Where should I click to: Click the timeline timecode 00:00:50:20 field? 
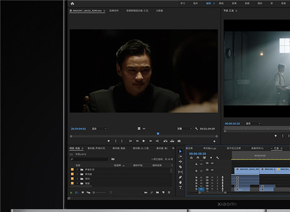pyautogui.click(x=197, y=154)
